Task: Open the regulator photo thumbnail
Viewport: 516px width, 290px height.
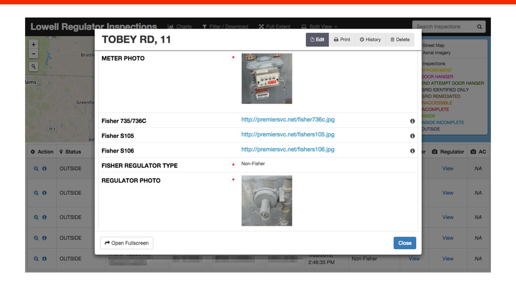Action: click(267, 200)
